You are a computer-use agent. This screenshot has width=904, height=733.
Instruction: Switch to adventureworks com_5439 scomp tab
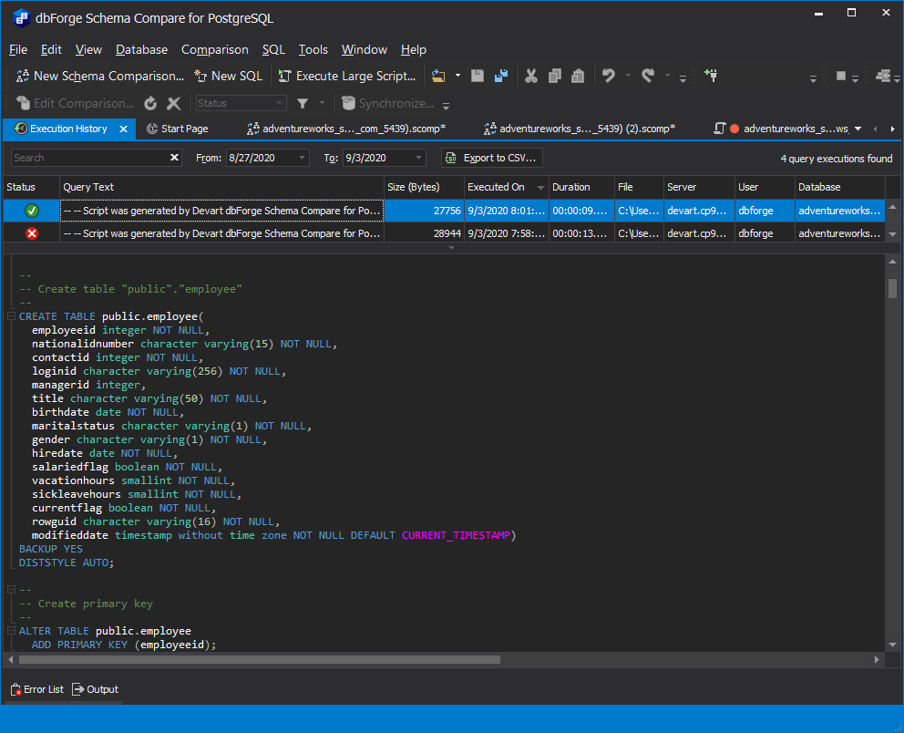point(346,129)
